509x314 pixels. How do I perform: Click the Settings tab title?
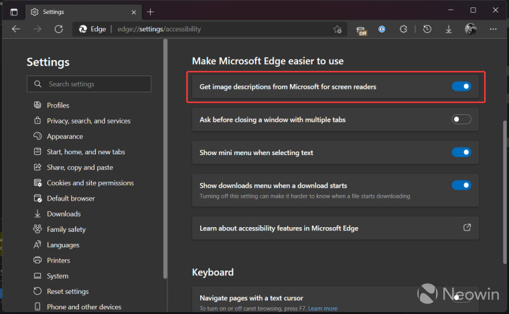coord(54,12)
